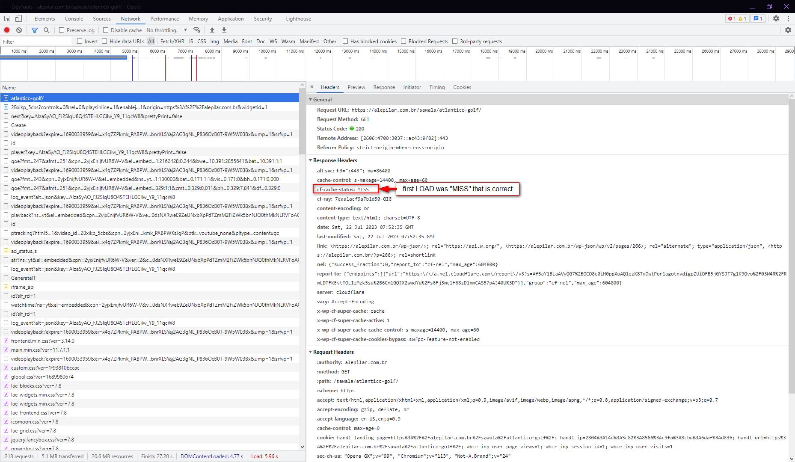The image size is (795, 462).
Task: Tick the Hide data URLs checkbox
Action: (x=104, y=41)
